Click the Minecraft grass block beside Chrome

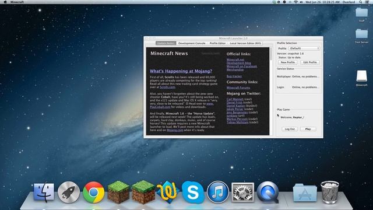(x=118, y=192)
